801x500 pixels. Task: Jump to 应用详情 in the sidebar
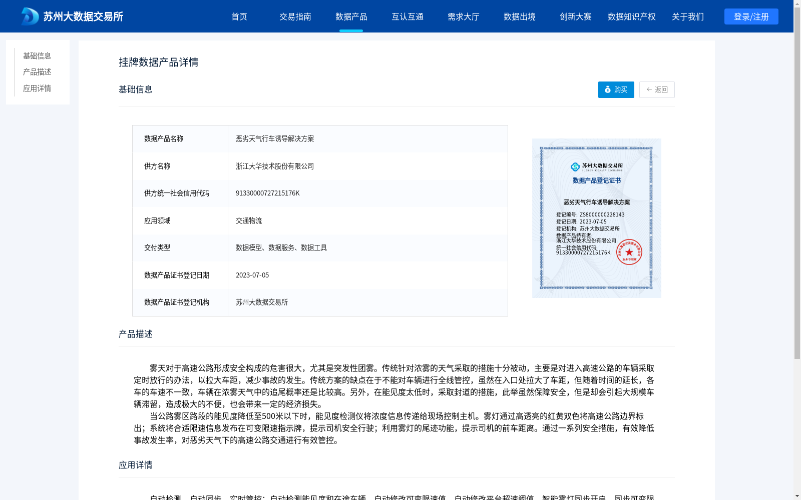(x=37, y=88)
